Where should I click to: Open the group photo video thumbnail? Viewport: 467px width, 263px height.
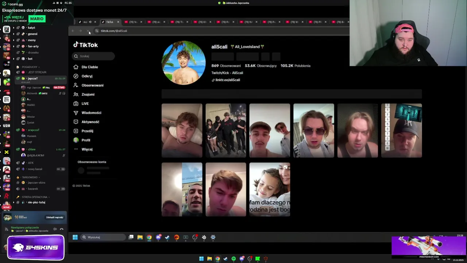pyautogui.click(x=226, y=130)
